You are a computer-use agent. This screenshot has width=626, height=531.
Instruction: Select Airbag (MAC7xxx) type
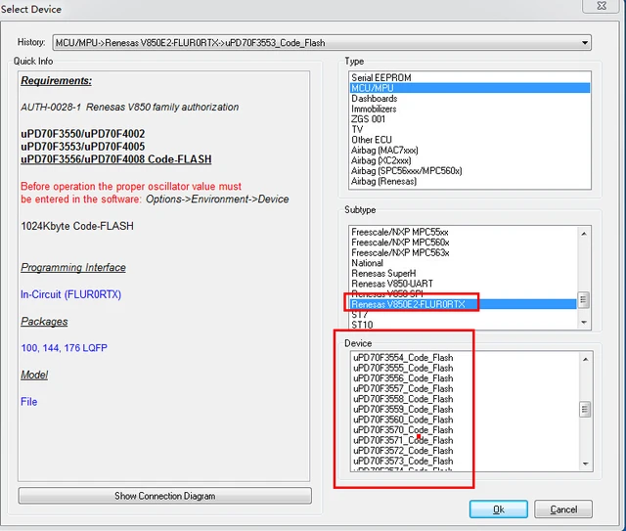(469, 151)
